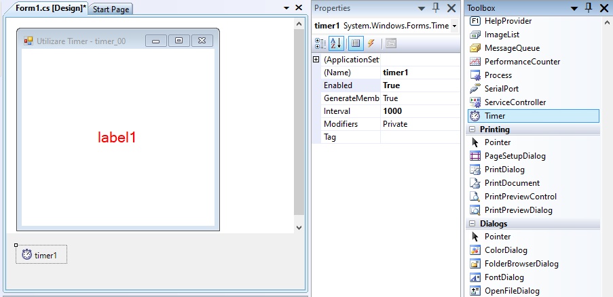
Task: Click the Interval property value field
Action: pos(419,111)
